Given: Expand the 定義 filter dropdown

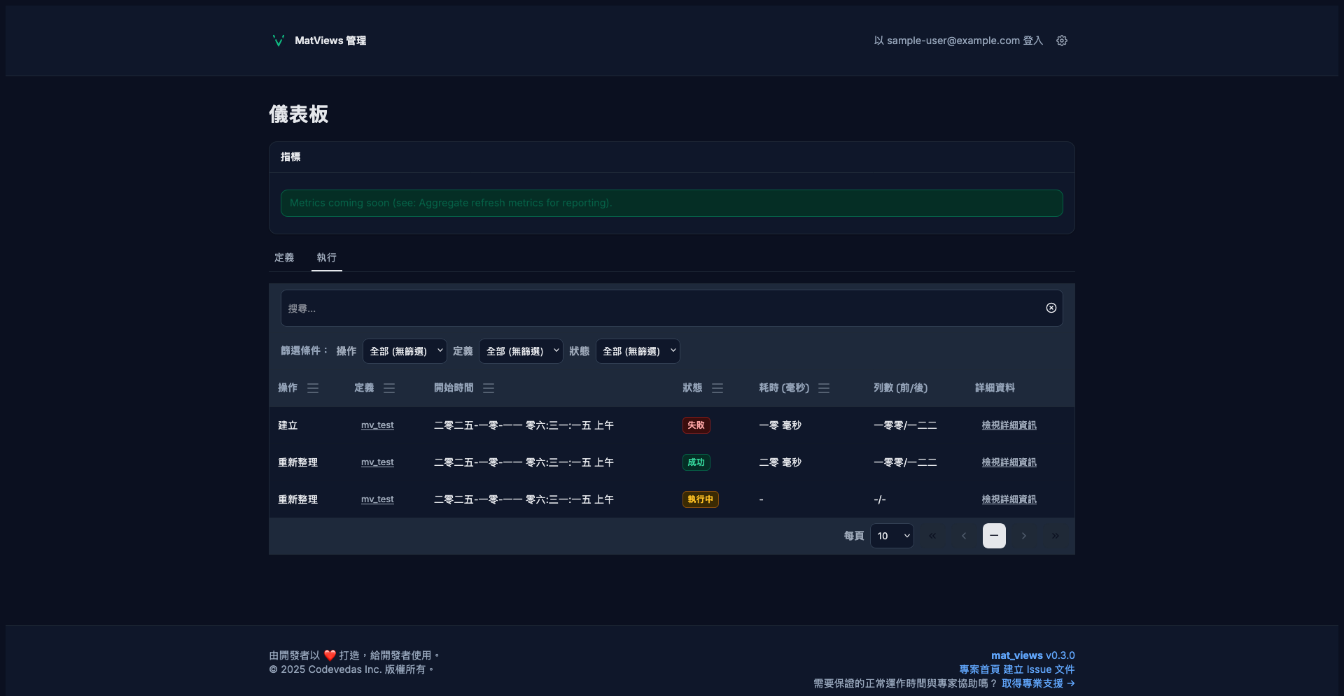Looking at the screenshot, I should point(521,351).
